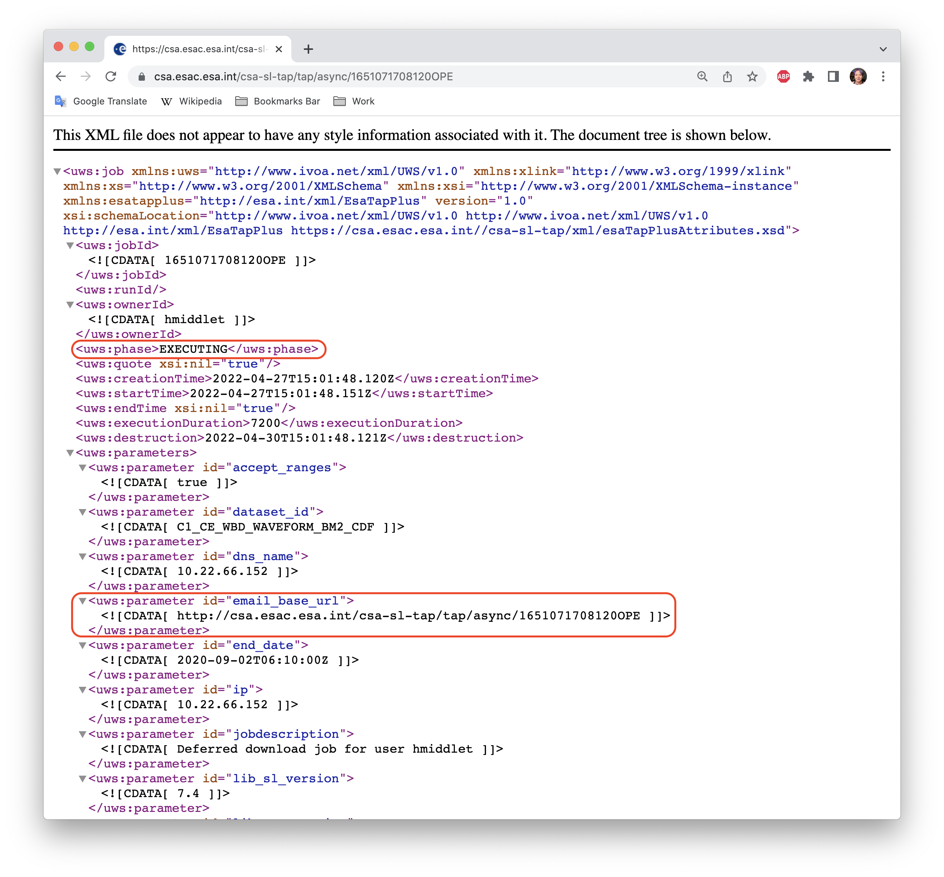Share this page via share icon
944x877 pixels.
click(727, 76)
